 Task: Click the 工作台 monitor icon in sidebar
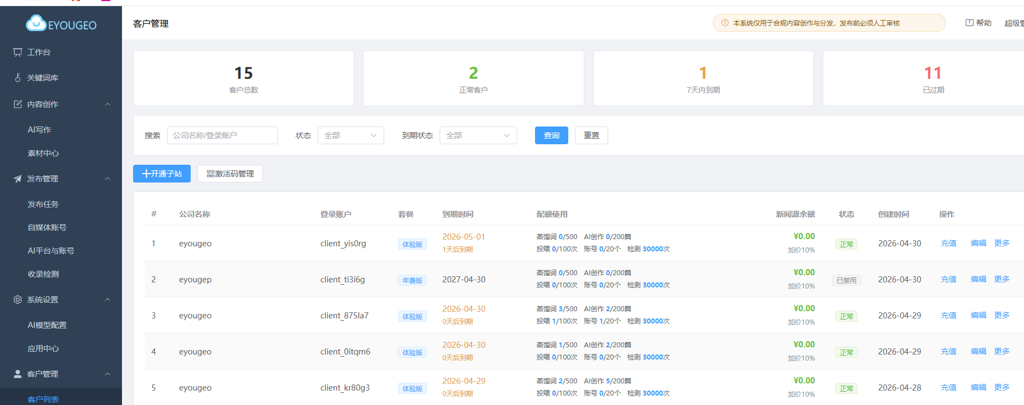pos(18,52)
